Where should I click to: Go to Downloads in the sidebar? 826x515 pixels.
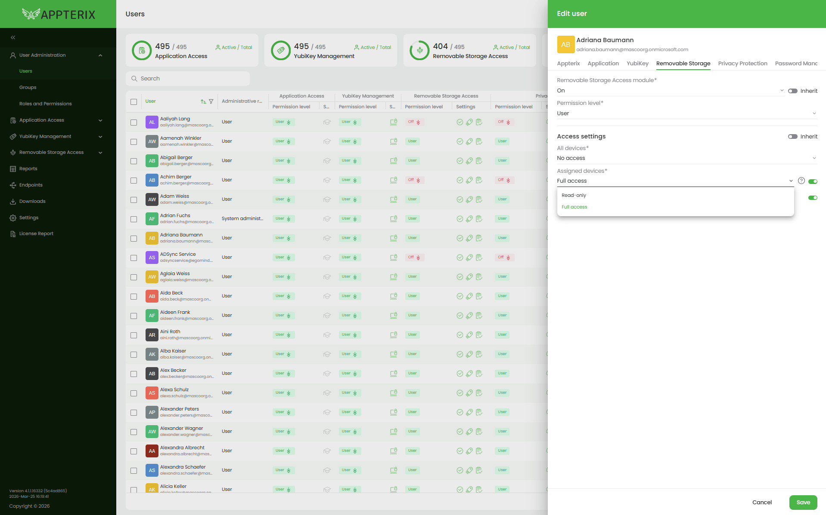[x=32, y=202]
